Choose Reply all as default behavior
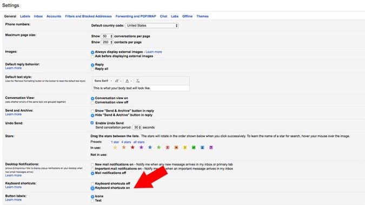 pos(92,69)
